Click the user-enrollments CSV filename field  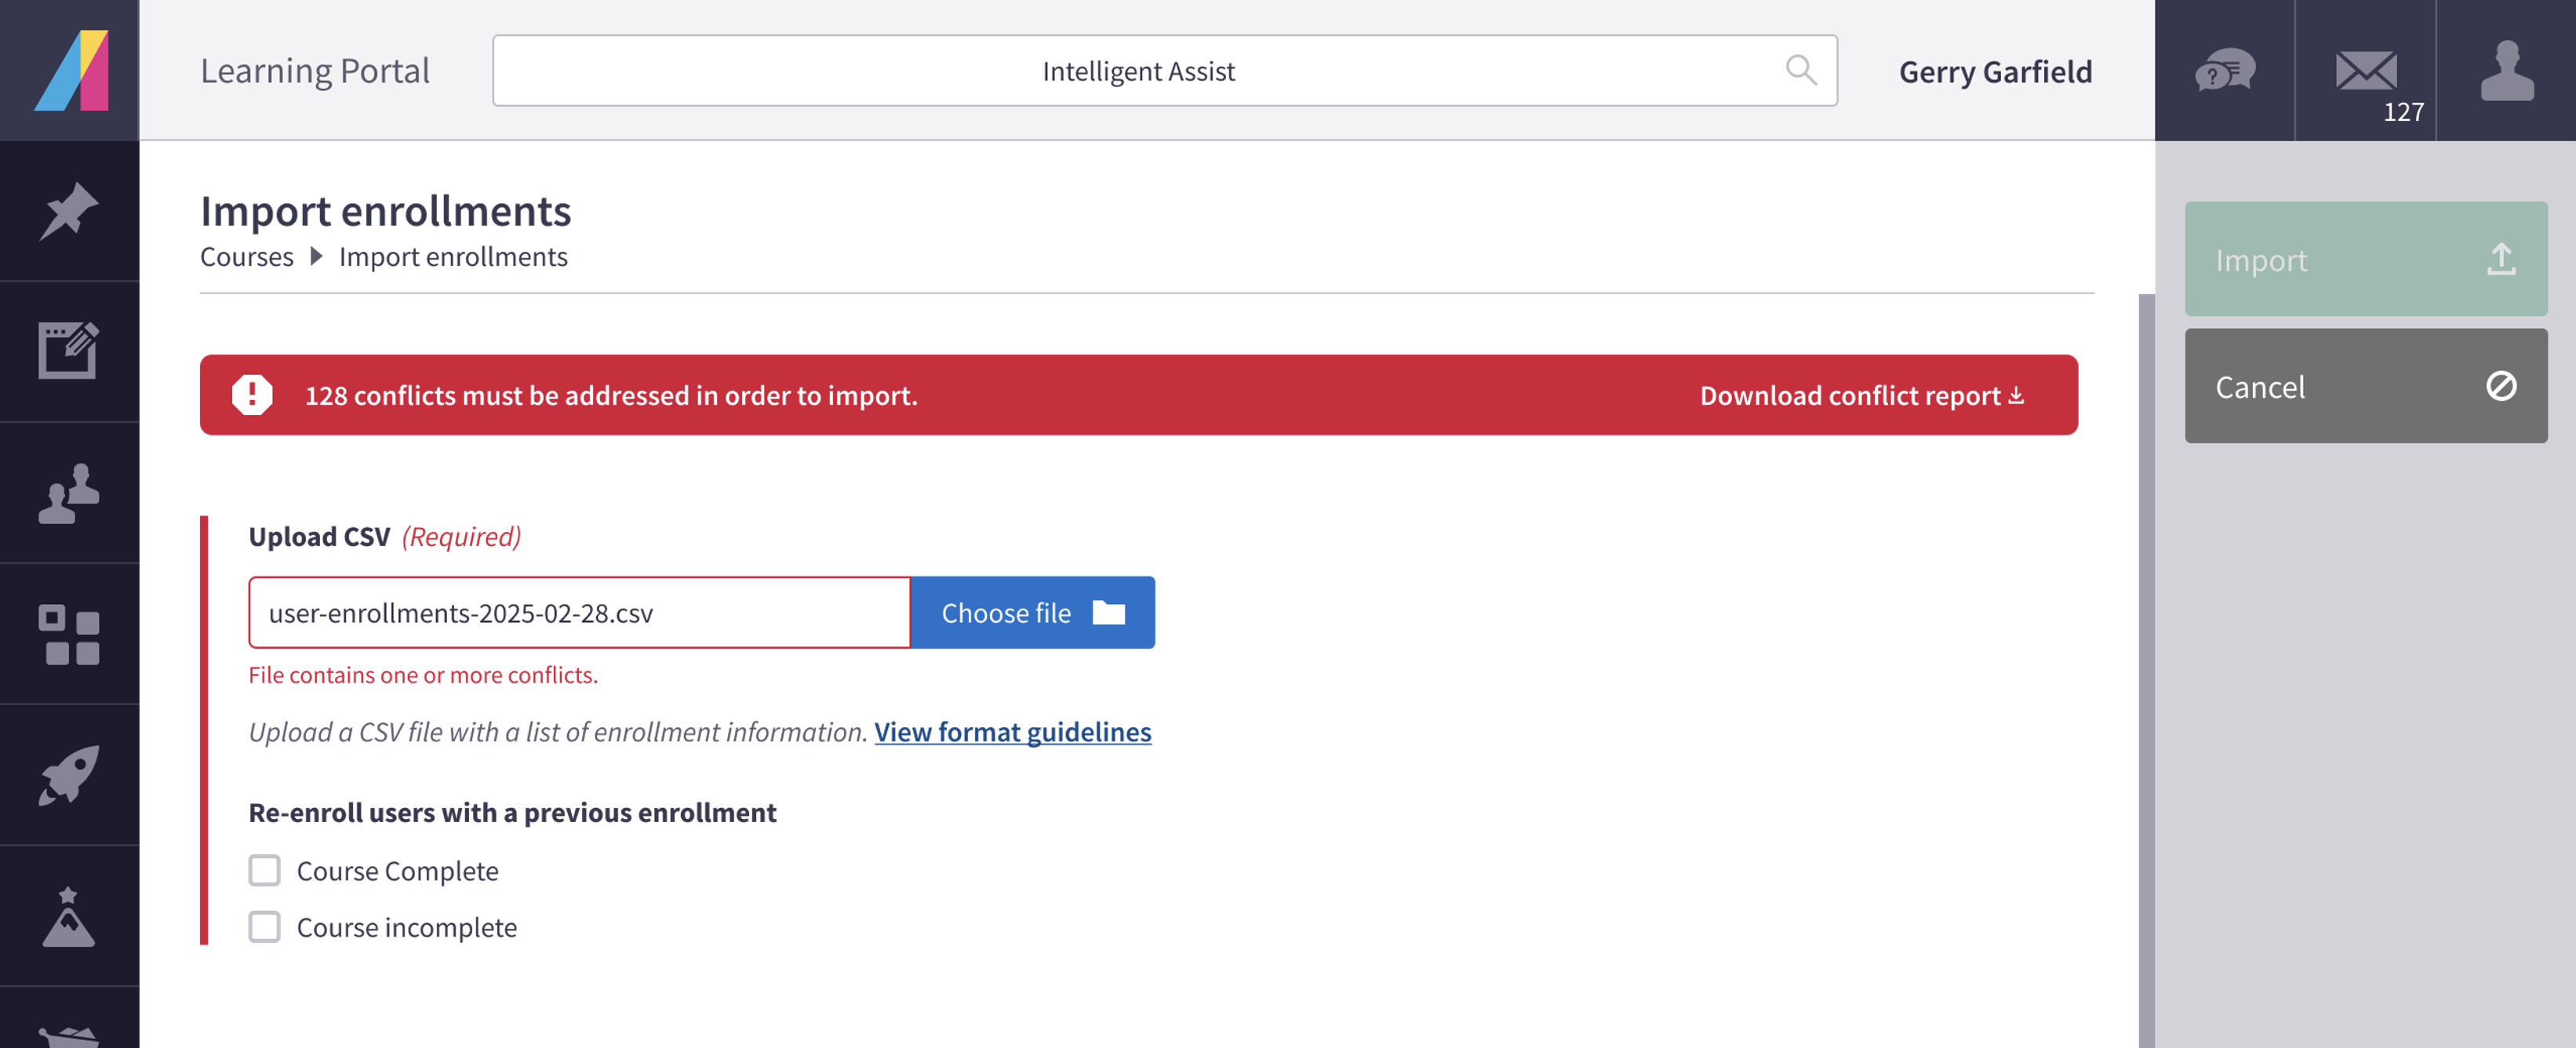click(x=580, y=612)
